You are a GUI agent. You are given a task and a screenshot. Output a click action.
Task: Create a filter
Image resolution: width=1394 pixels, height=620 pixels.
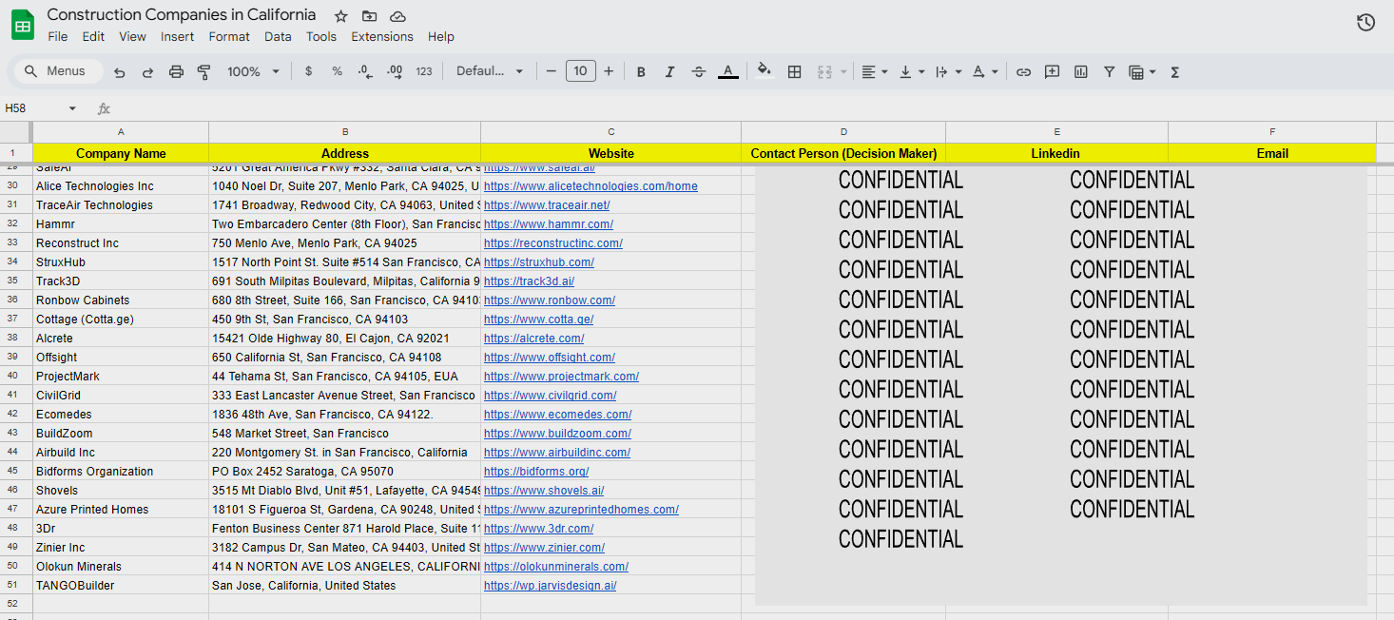click(1109, 71)
